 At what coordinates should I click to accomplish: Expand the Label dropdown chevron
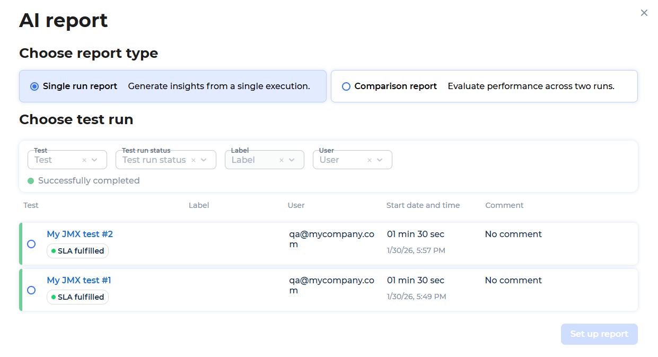[x=292, y=160]
